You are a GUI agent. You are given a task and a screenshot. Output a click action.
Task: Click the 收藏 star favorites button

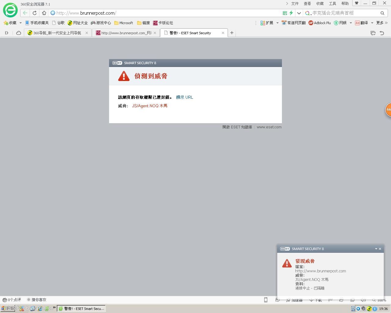(x=10, y=23)
